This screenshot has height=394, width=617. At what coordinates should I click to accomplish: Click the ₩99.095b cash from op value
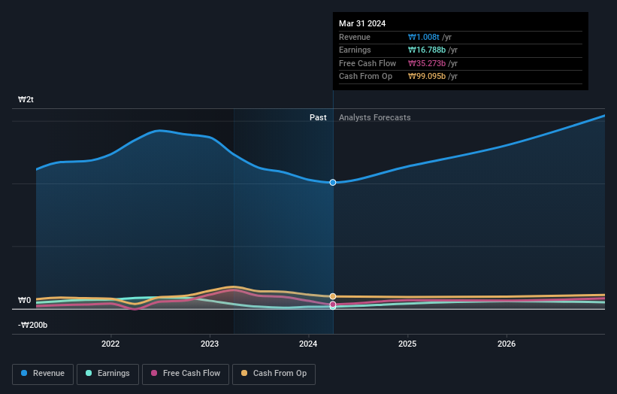click(427, 77)
